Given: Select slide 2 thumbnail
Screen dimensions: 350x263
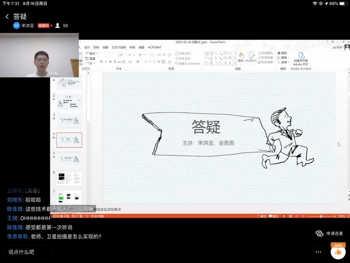Looking at the screenshot, I should click(69, 102).
